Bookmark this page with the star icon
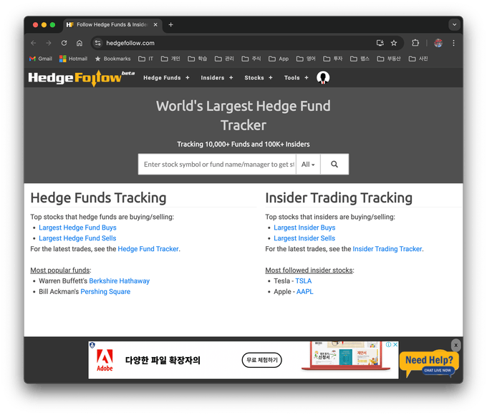487x415 pixels. pyautogui.click(x=394, y=43)
